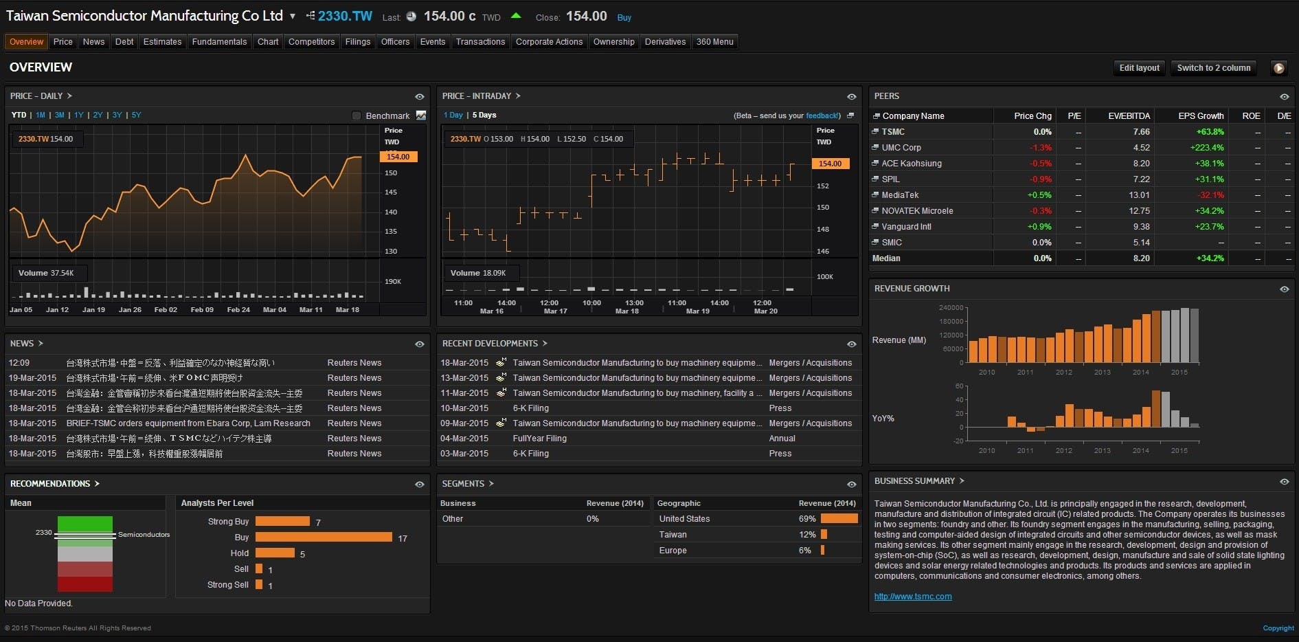Open the 360 Menu
Image resolution: width=1299 pixels, height=642 pixels.
click(x=714, y=42)
